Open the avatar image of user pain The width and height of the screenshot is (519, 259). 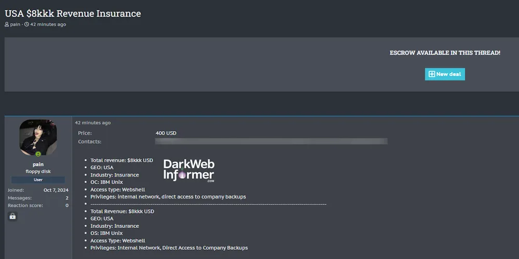coord(38,137)
